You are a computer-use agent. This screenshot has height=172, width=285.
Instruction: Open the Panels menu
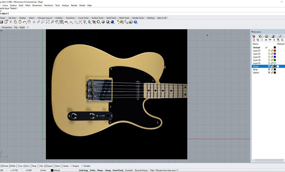[82, 6]
